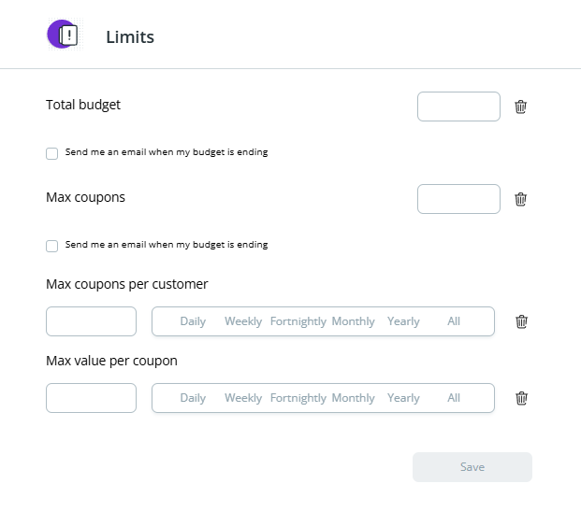This screenshot has height=512, width=581.
Task: Remove the Max value per coupon limit
Action: coord(521,398)
